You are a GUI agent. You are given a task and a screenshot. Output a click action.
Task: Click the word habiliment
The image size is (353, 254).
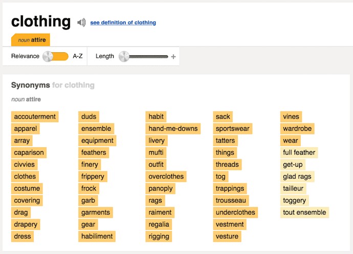pos(97,237)
